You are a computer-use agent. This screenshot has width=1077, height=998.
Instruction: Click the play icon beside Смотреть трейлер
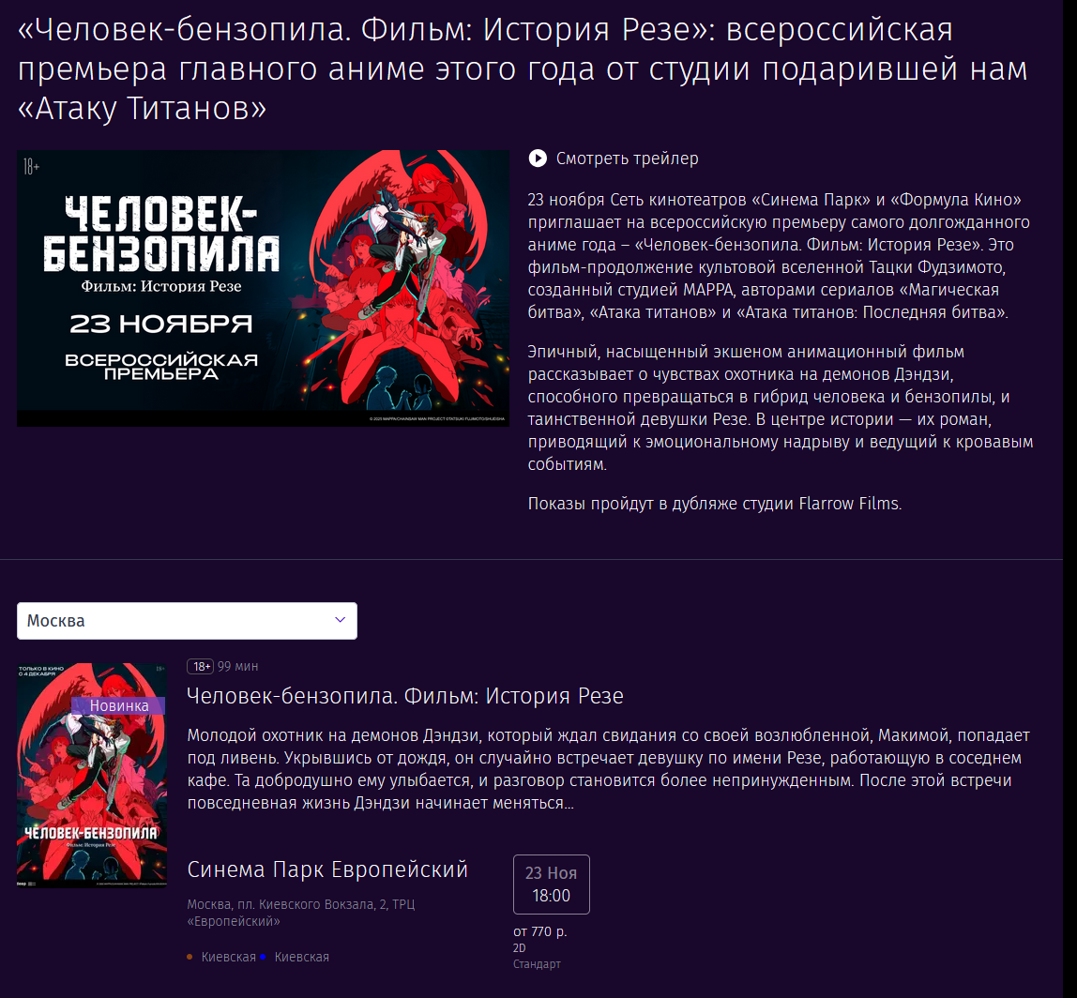pyautogui.click(x=538, y=159)
